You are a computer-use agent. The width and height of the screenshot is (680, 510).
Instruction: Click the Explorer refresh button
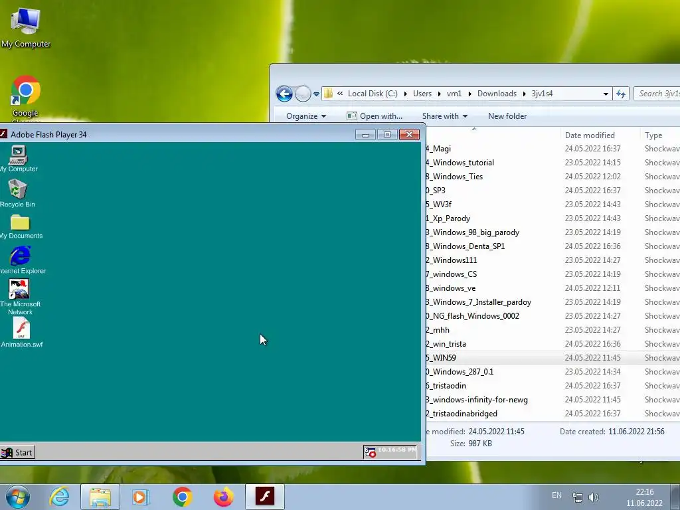pos(621,94)
